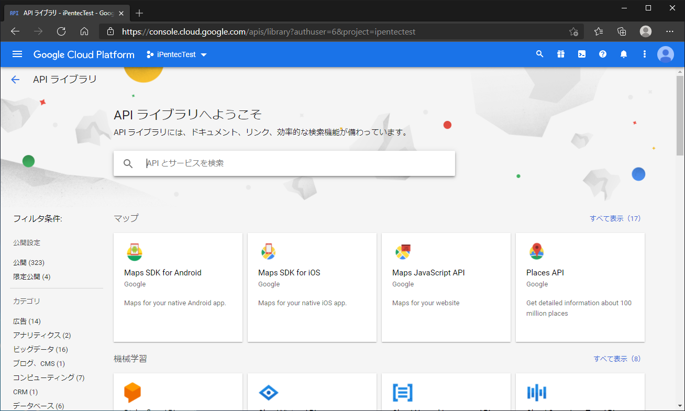Click the 'Maps for your native Android app.' text
Viewport: 685px width, 411px height.
[x=175, y=303]
